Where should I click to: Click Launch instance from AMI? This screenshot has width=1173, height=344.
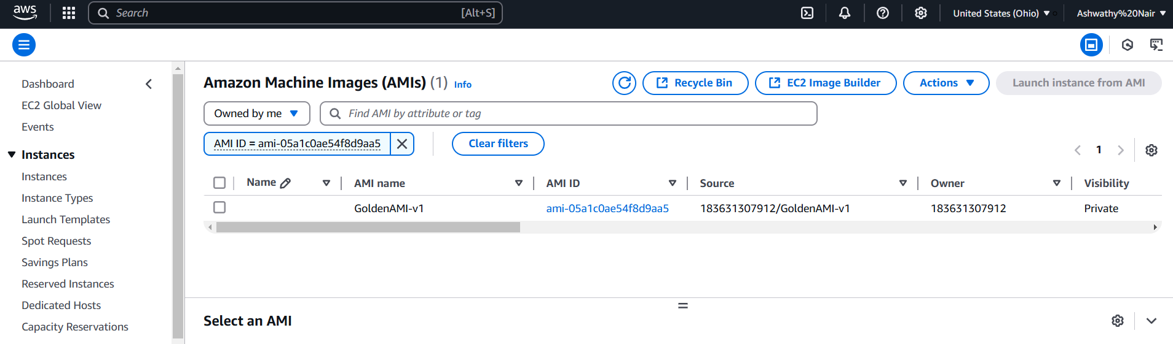[1078, 83]
